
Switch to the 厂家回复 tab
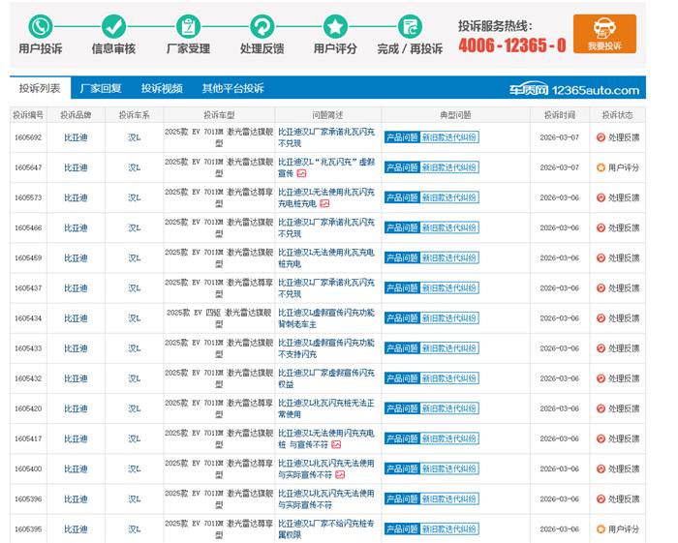tap(101, 88)
